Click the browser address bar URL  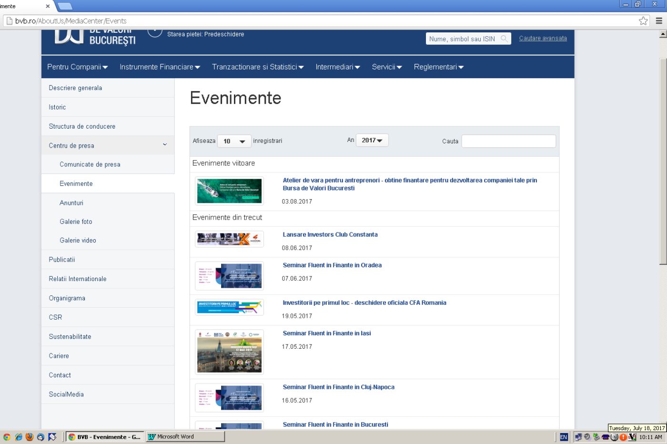tap(71, 21)
